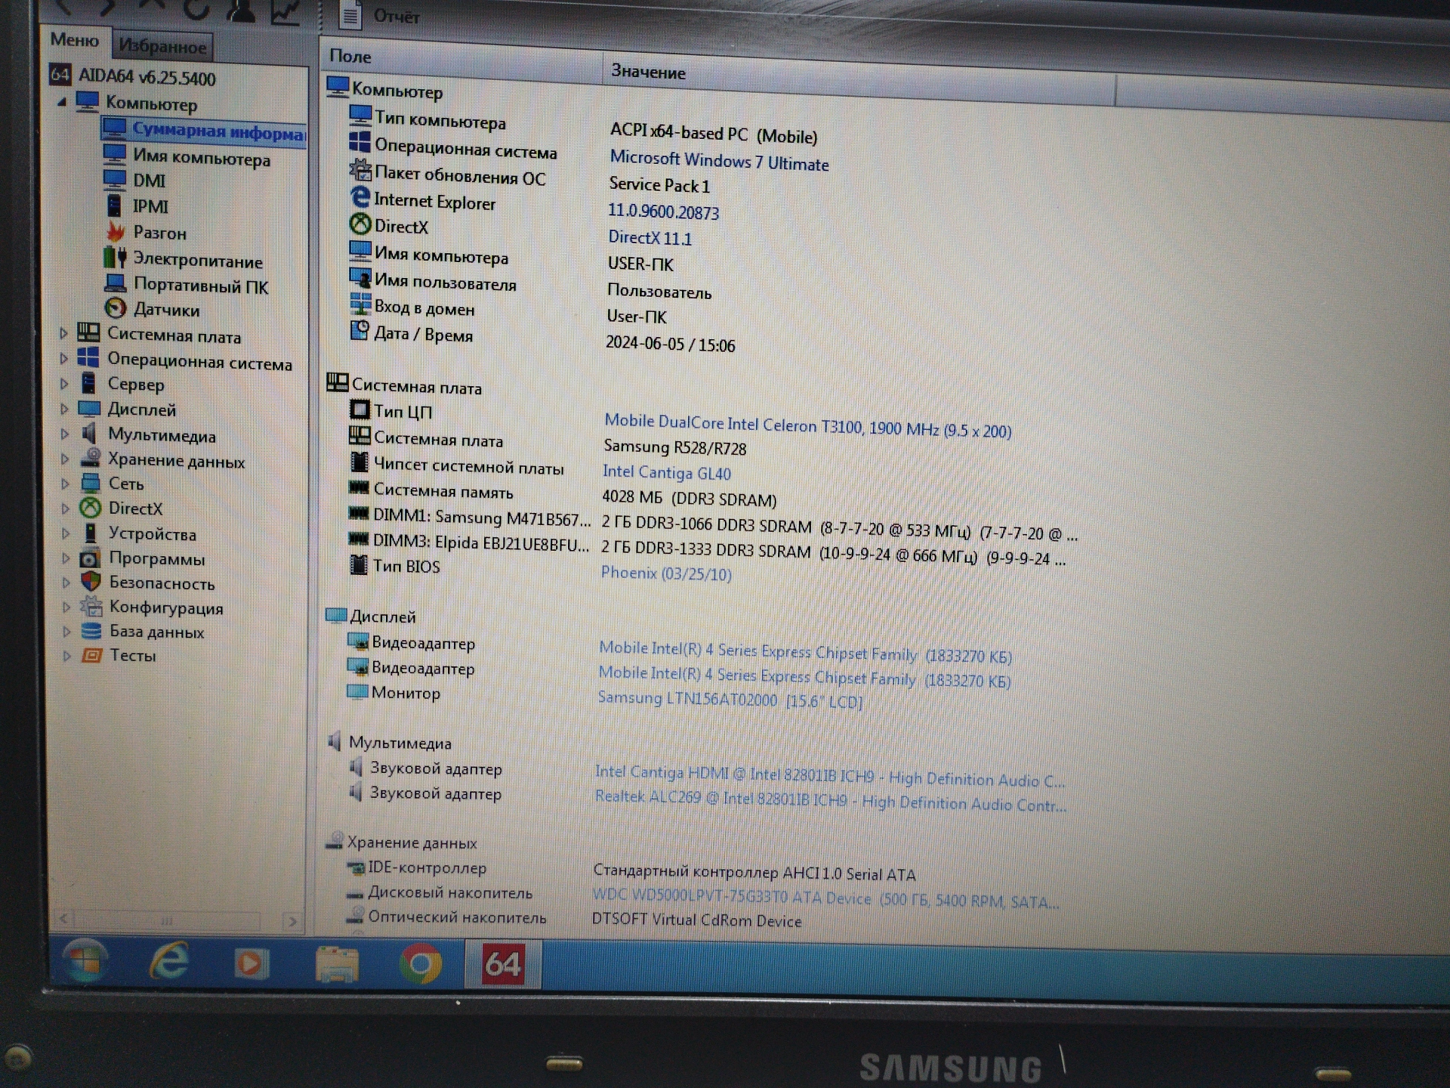Click the Конфигурация icon in tree
This screenshot has height=1088, width=1450.
pyautogui.click(x=91, y=606)
